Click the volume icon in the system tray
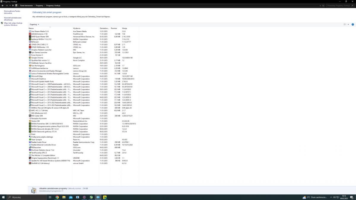This screenshot has width=356, height=200. [335, 197]
